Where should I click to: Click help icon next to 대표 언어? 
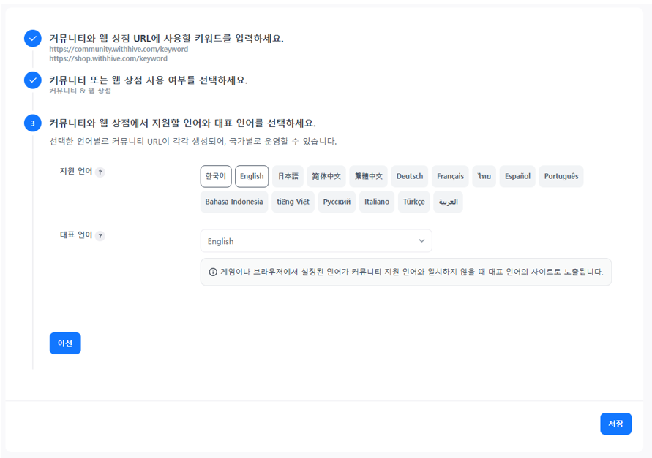pos(100,236)
